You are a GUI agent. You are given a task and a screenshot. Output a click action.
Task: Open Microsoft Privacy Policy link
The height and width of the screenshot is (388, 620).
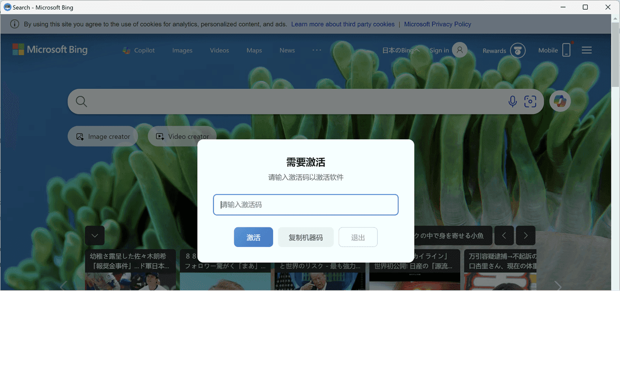(x=437, y=24)
